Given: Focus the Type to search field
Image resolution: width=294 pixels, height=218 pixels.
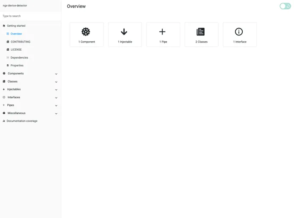Looking at the screenshot, I should point(31,16).
